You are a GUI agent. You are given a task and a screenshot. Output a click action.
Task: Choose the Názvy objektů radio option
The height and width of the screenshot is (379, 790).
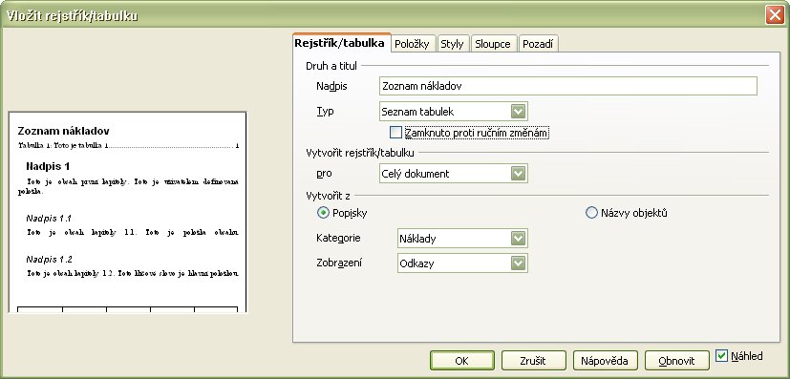[x=591, y=213]
